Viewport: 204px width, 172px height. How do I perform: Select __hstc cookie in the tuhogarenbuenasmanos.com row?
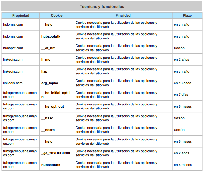click(47, 141)
